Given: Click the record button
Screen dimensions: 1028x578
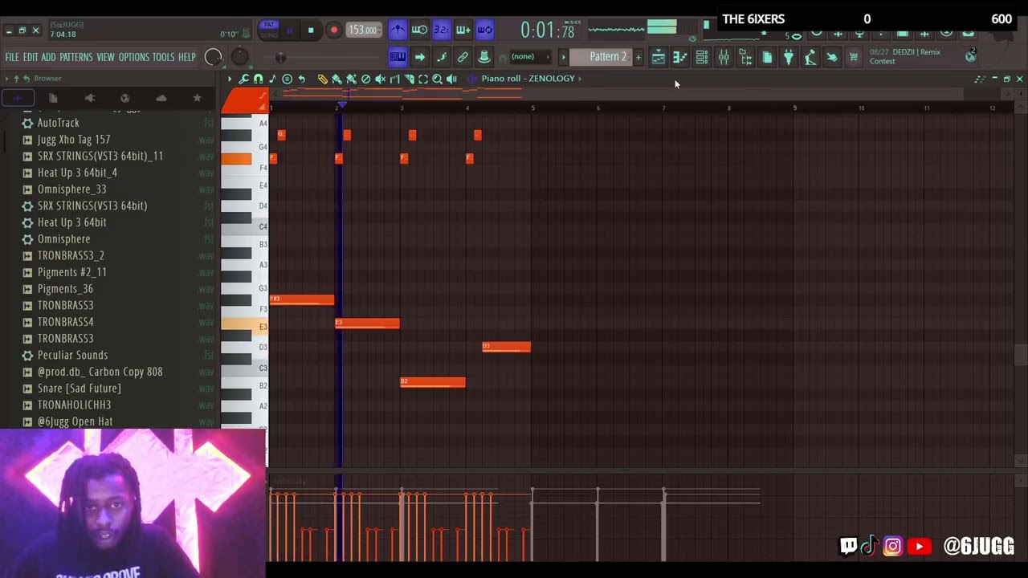Looking at the screenshot, I should coord(333,31).
